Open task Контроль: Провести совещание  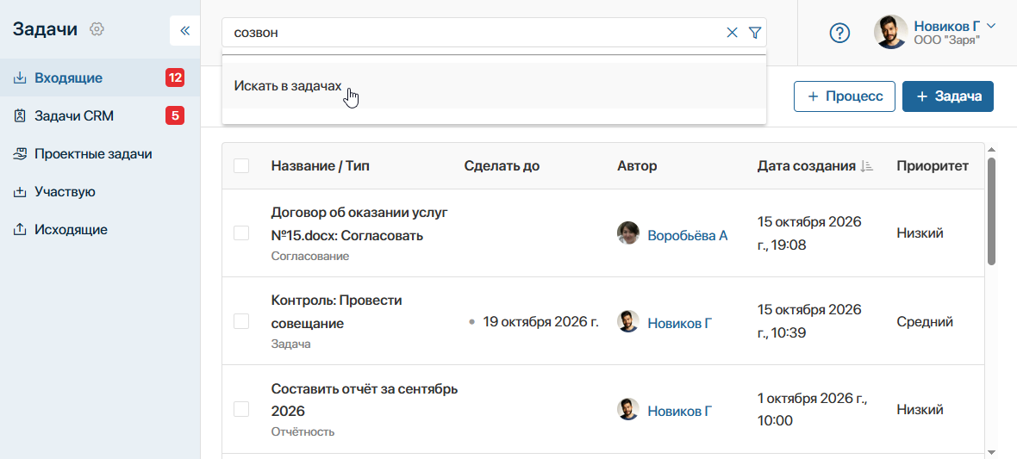click(337, 312)
